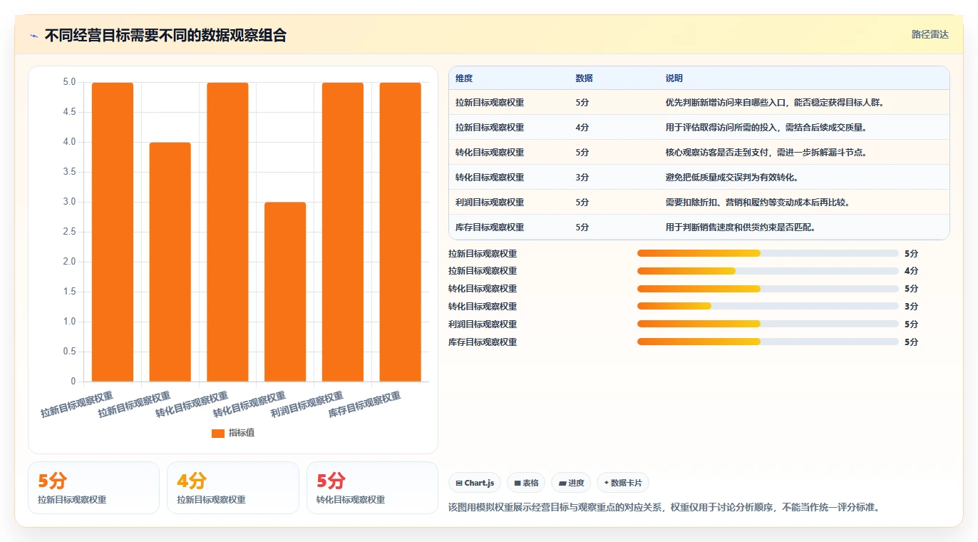The height and width of the screenshot is (542, 978).
Task: Select the 进度 tag
Action: click(x=571, y=483)
